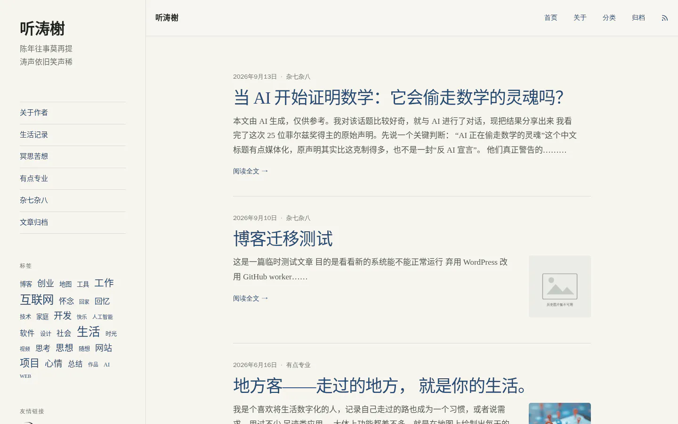Open the 博客迁移测试 article title

[283, 239]
